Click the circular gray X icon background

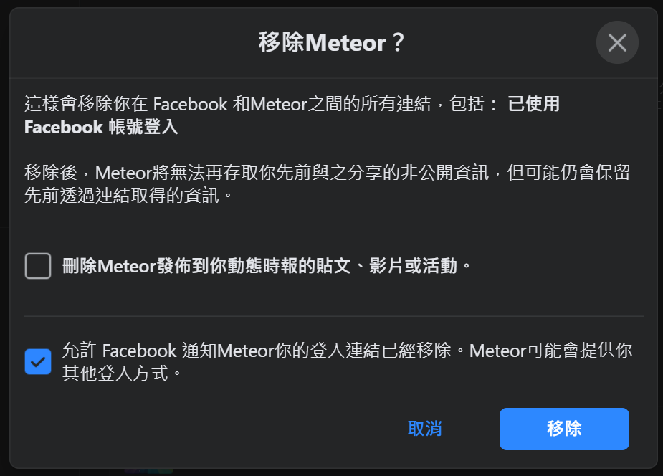point(617,42)
